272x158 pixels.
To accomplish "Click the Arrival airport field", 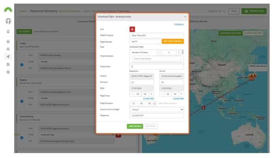I will click(x=172, y=76).
